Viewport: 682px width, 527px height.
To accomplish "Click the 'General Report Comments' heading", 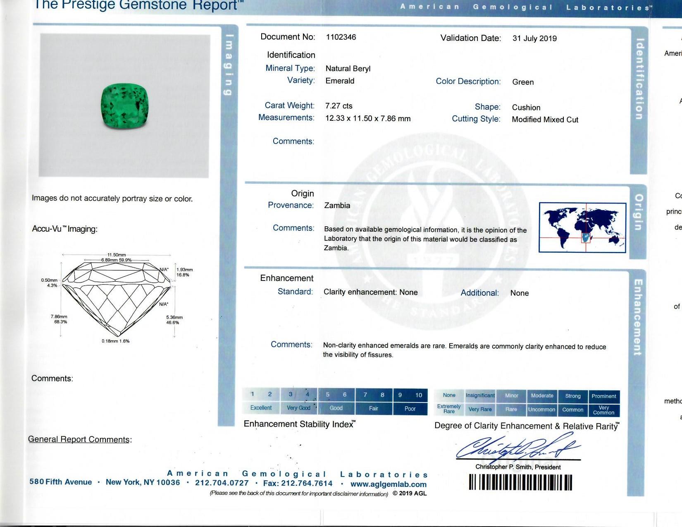I will (x=80, y=439).
